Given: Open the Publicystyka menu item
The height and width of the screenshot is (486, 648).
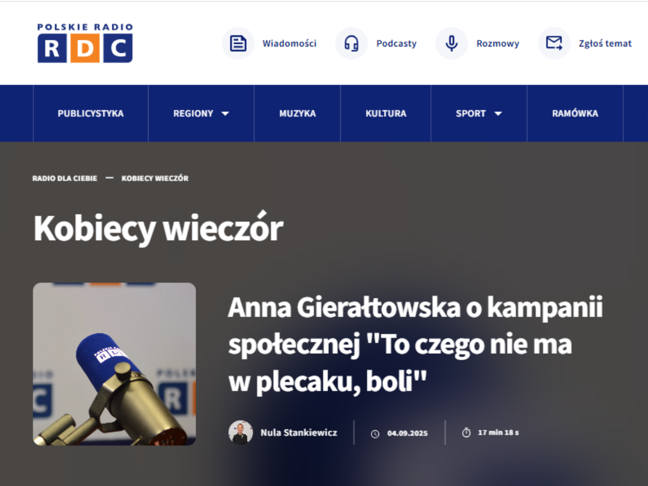Looking at the screenshot, I should point(91,113).
